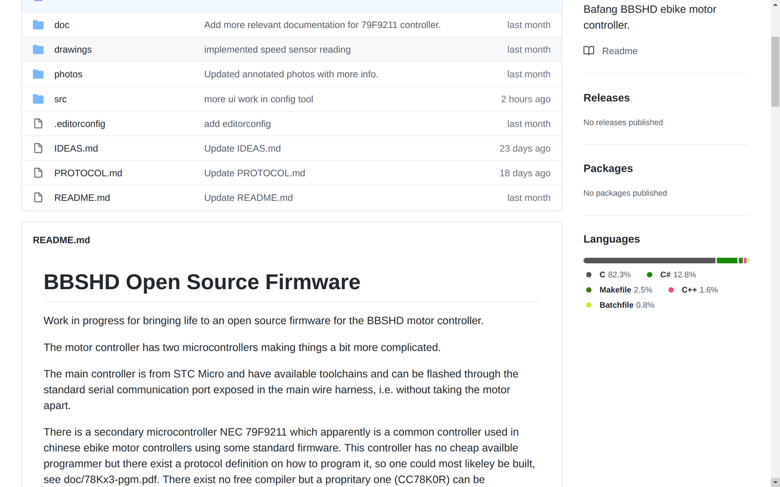
Task: Select the Makefile 2.5% language link
Action: pyautogui.click(x=626, y=290)
